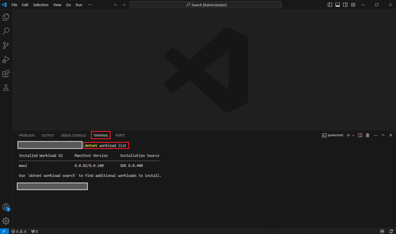396x234 pixels.
Task: Click the Search [Administrator] command center box
Action: pos(206,5)
